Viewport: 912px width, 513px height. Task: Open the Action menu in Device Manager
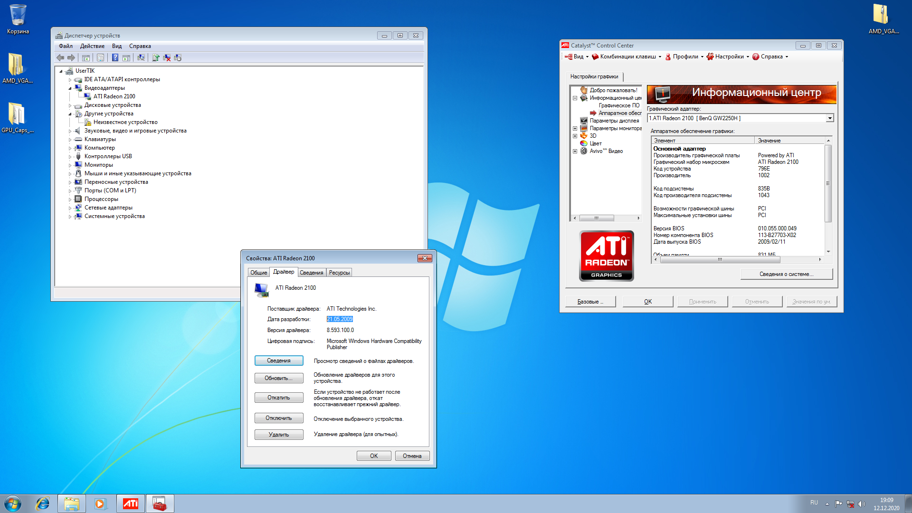92,46
